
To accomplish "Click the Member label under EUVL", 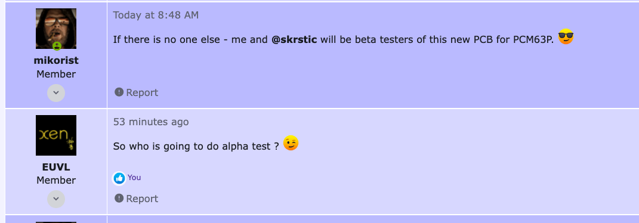I will click(56, 180).
